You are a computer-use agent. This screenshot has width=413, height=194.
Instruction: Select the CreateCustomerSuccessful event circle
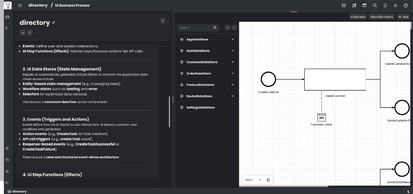pos(402,51)
